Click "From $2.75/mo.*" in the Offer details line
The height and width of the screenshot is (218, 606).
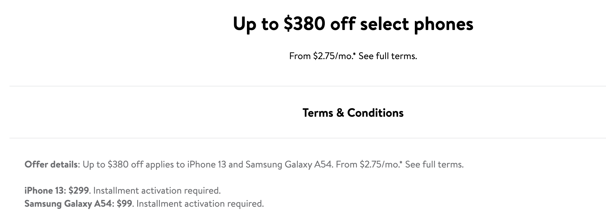369,164
